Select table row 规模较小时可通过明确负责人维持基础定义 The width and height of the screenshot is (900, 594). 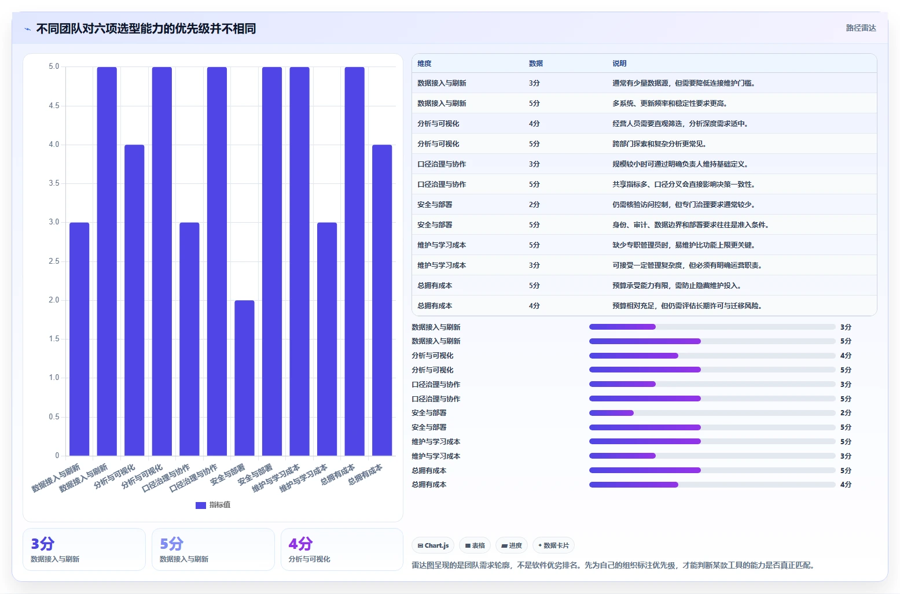pos(644,164)
